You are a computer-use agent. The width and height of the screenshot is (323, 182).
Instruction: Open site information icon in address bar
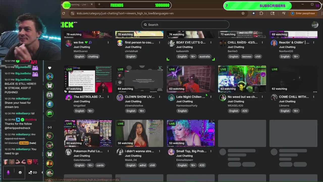73,13
